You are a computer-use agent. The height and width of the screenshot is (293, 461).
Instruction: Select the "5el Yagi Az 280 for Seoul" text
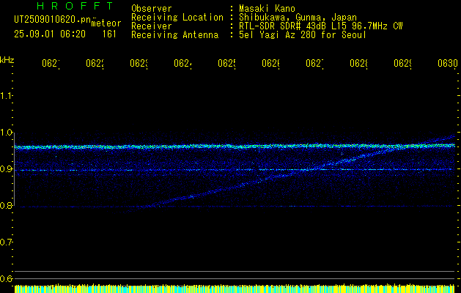point(303,35)
